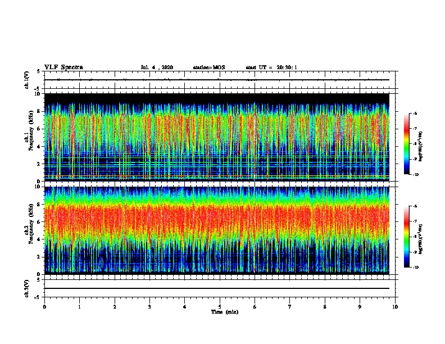Click the ch.1 voltage waveform trace
The width and height of the screenshot is (445, 344).
point(217,80)
